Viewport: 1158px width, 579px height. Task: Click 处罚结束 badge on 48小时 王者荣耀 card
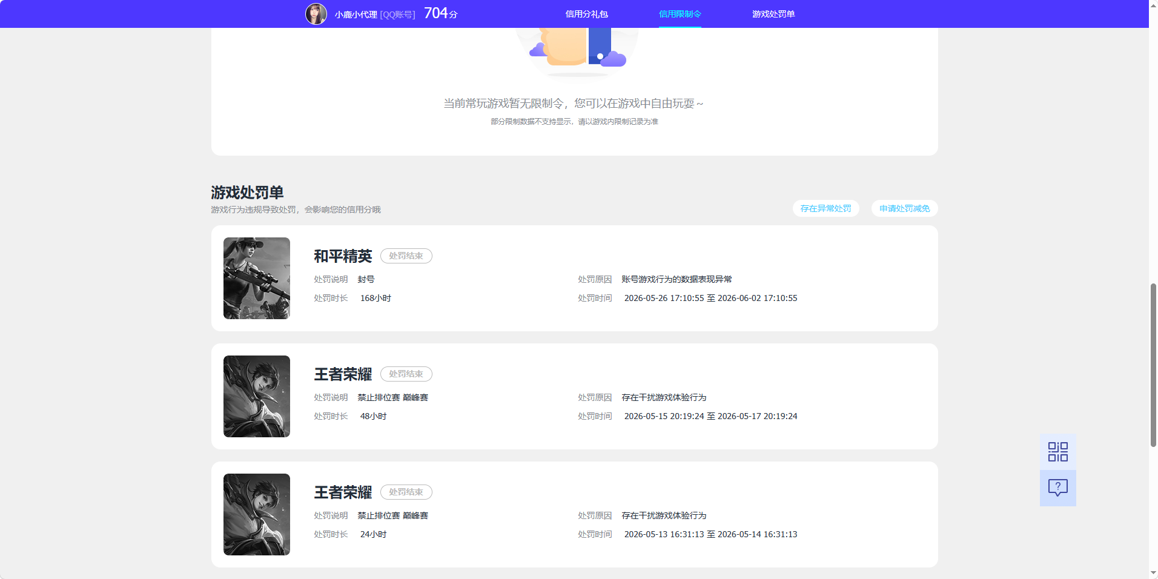[x=406, y=374]
